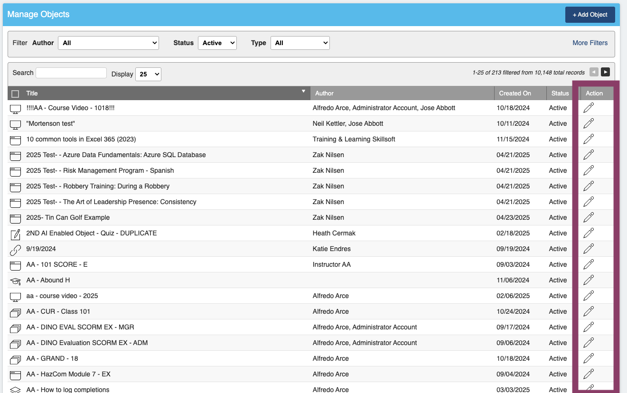Click the chain link icon beside 9/19/2024

(x=16, y=250)
